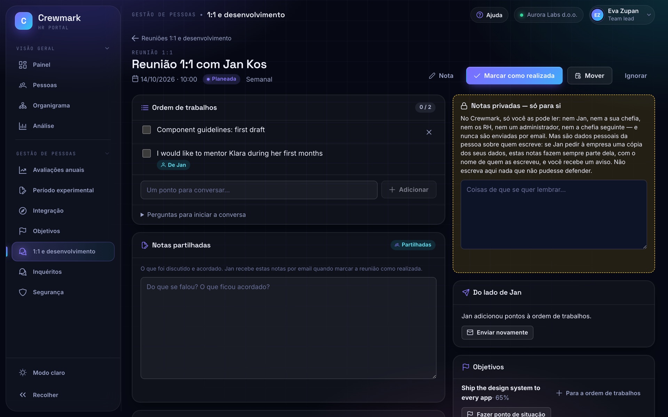Click the De Jan tag

[173, 165]
